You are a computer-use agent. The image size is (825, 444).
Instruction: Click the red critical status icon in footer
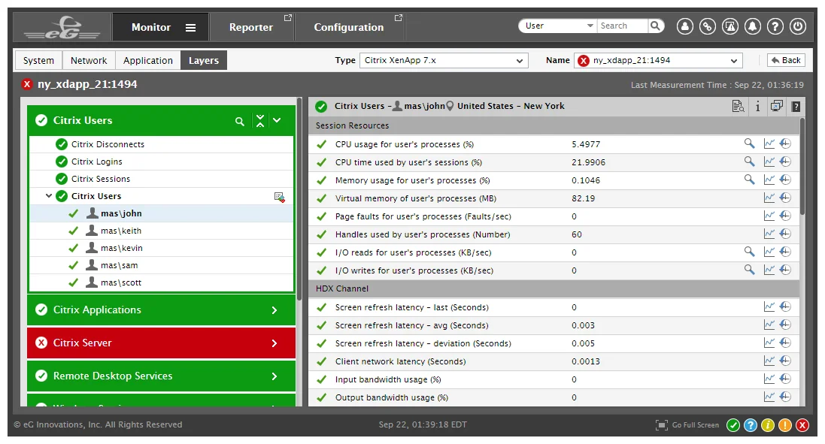click(x=802, y=425)
